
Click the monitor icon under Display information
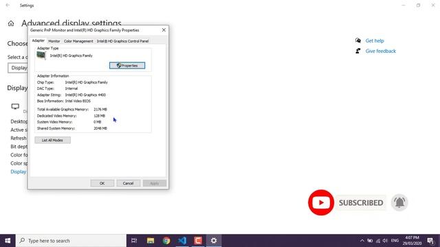point(15,106)
